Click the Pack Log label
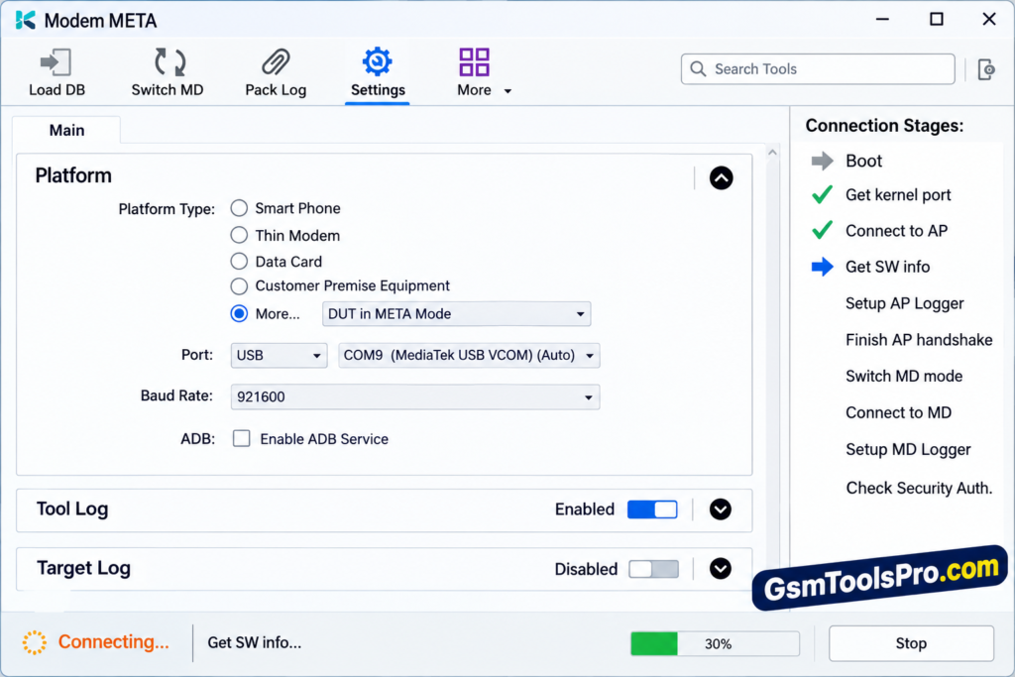 276,90
